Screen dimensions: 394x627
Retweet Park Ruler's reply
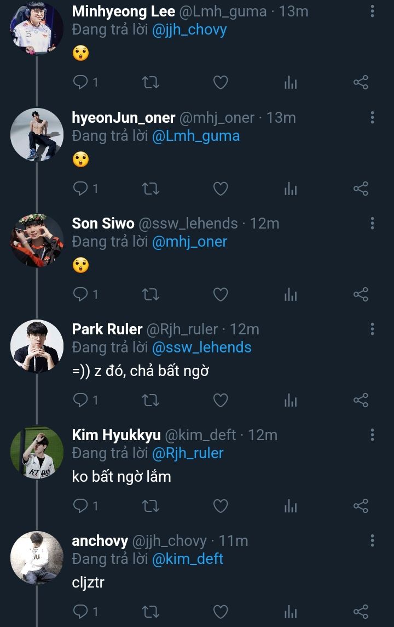click(150, 401)
